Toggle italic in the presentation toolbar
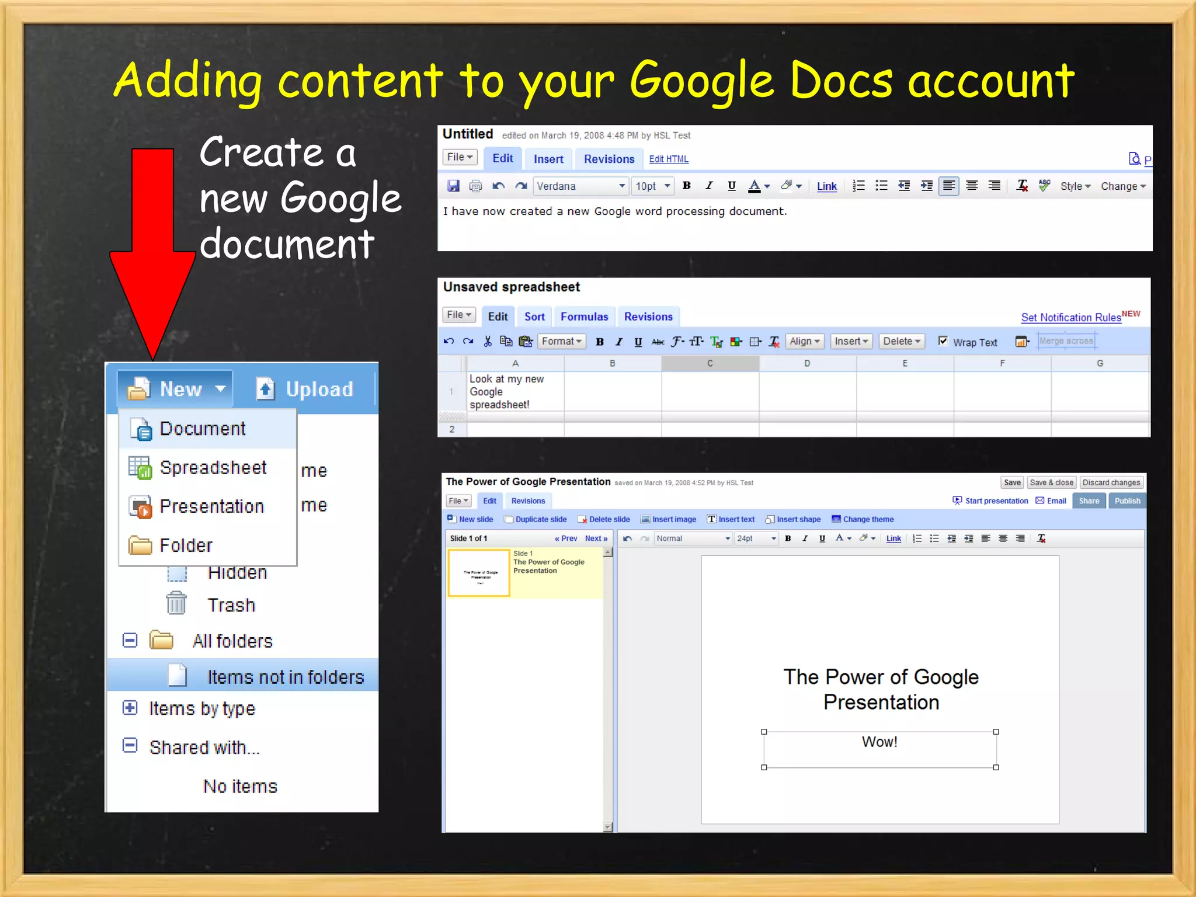1196x897 pixels. pyautogui.click(x=805, y=538)
